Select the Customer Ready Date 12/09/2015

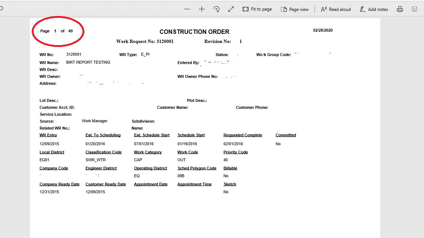click(95, 192)
